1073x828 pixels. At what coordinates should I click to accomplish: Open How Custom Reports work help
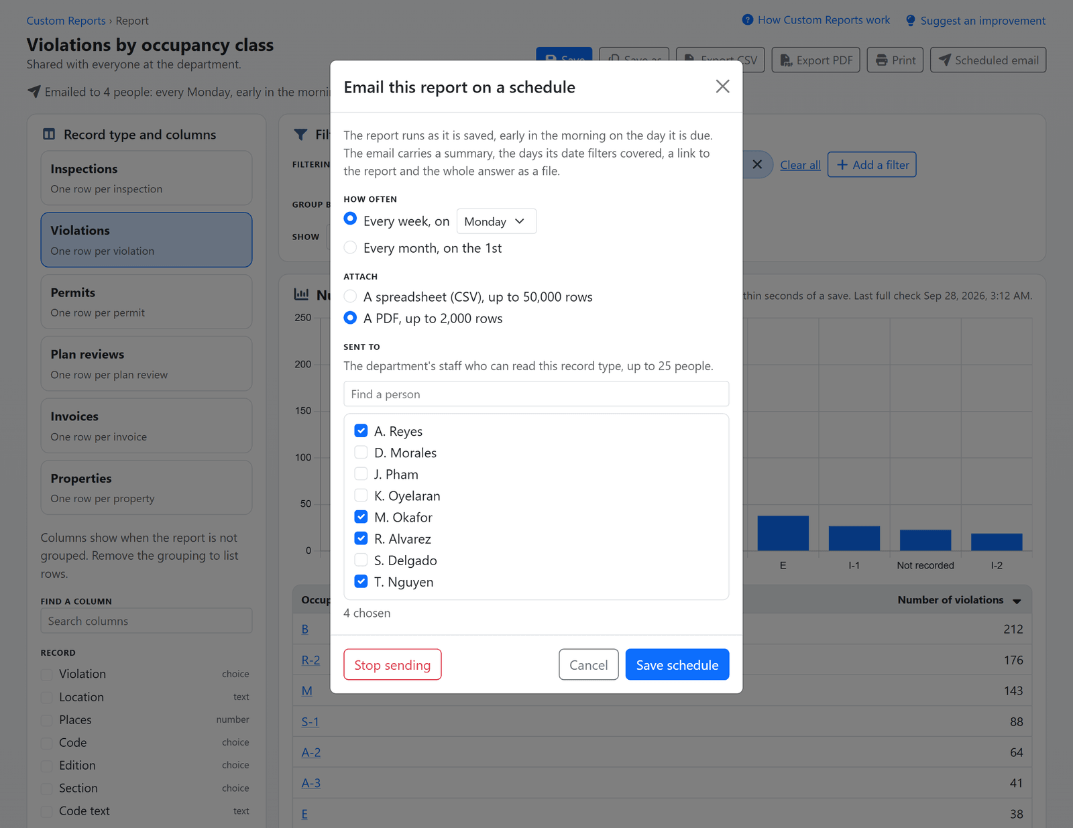click(816, 20)
